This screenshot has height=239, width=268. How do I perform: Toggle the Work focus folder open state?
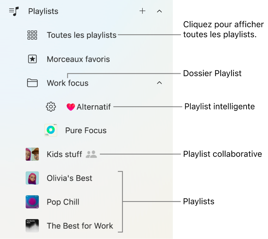159,83
